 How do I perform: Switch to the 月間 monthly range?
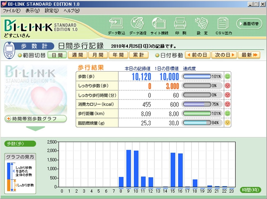click(98, 55)
